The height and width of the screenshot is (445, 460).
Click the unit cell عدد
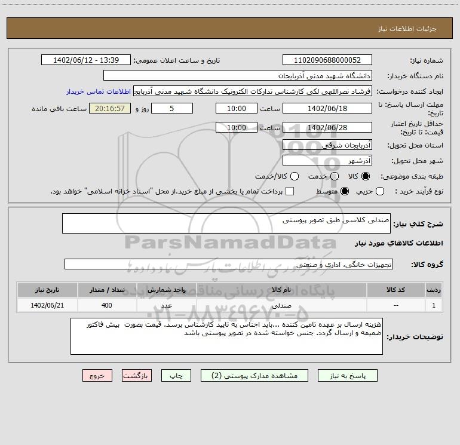pos(166,305)
